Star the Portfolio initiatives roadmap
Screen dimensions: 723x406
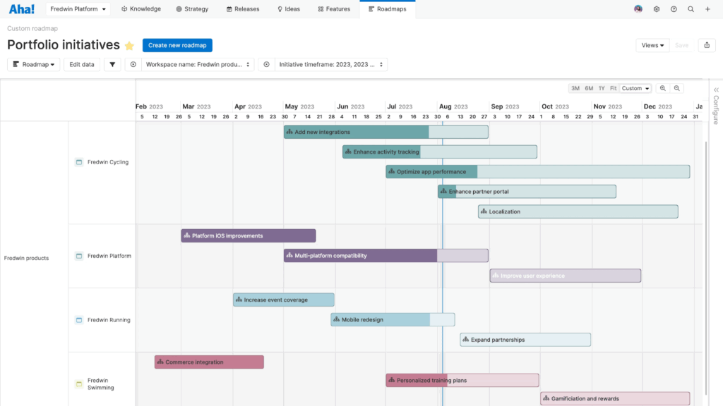129,46
